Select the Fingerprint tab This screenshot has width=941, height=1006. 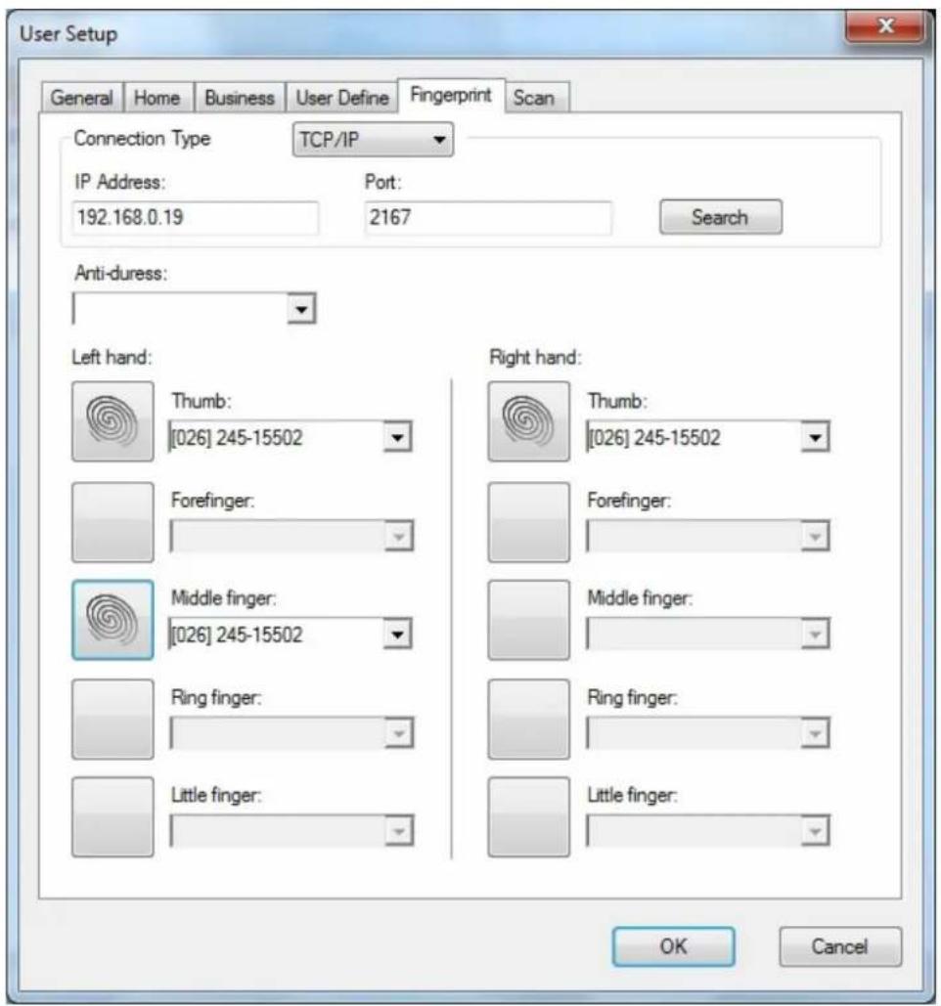(451, 95)
